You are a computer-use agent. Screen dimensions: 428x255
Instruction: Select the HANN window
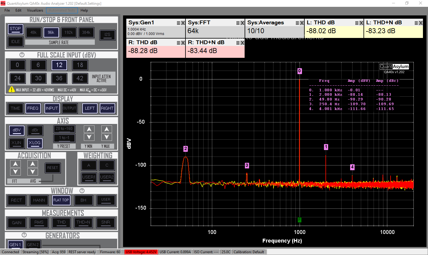click(x=39, y=200)
